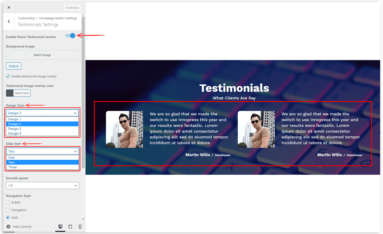The width and height of the screenshot is (383, 234).
Task: Click scrollbar up arrow in sidebar
Action: tap(83, 15)
